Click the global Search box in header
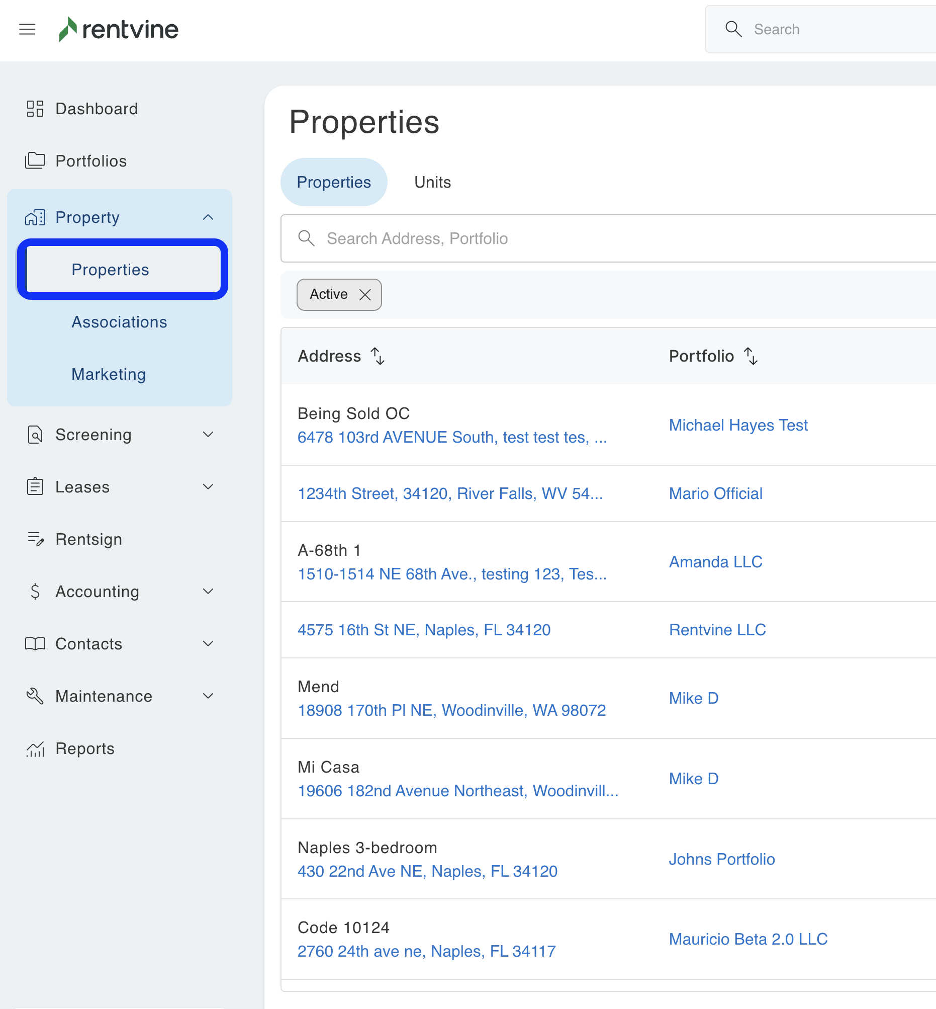Screen dimensions: 936x1009 [x=835, y=29]
